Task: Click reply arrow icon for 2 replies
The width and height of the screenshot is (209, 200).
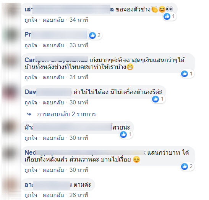Action: tap(29, 114)
